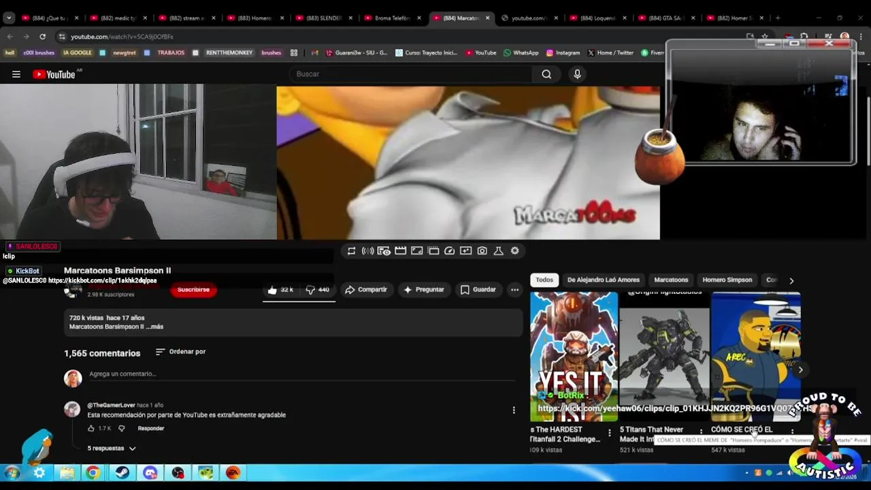
Task: Toggle the audio boost waves icon
Action: point(367,251)
